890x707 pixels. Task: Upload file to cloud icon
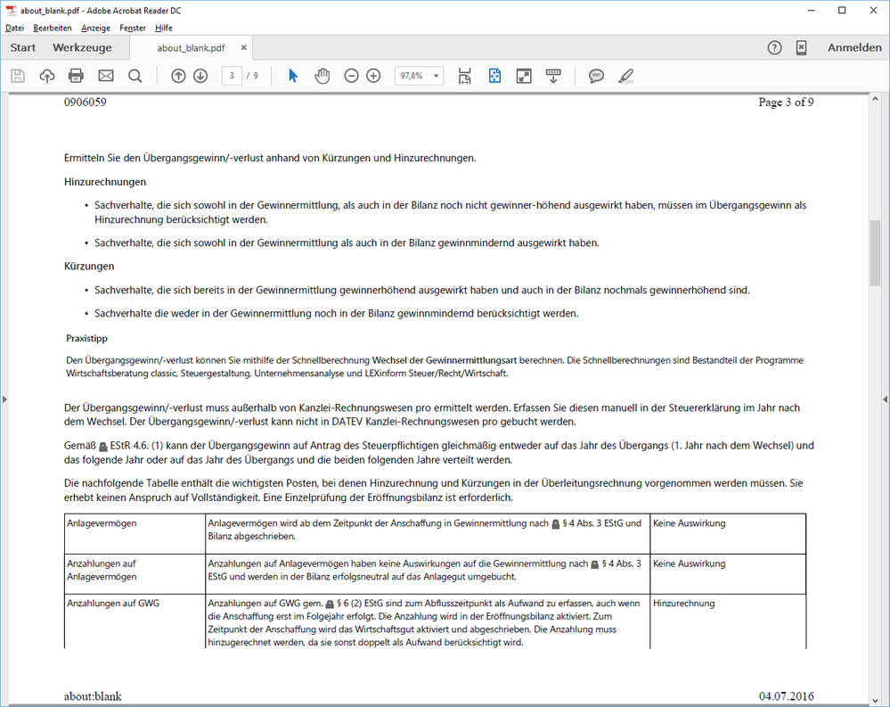point(46,76)
